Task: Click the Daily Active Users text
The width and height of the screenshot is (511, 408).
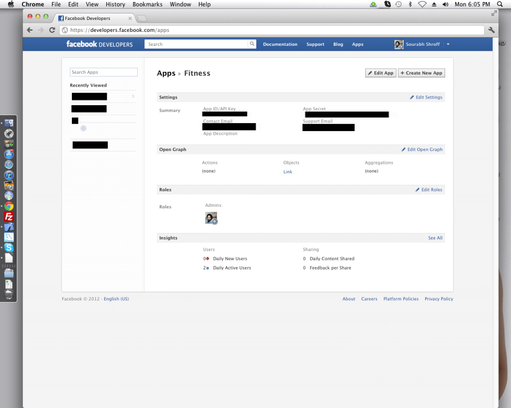Action: 232,268
